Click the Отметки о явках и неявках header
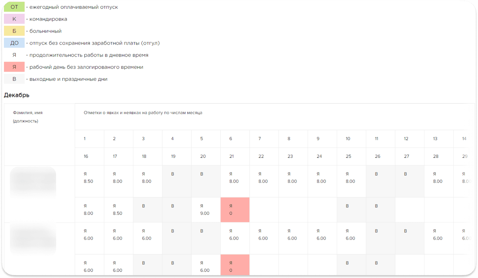Viewport: 478px width, 278px height. click(143, 113)
